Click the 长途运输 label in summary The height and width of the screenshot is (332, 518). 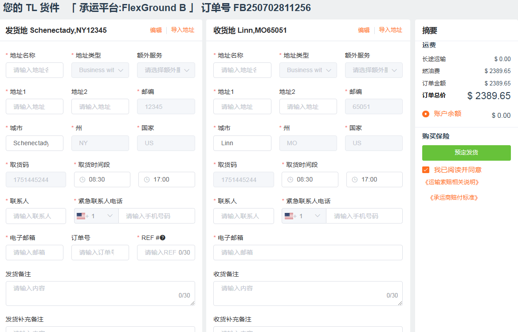434,59
